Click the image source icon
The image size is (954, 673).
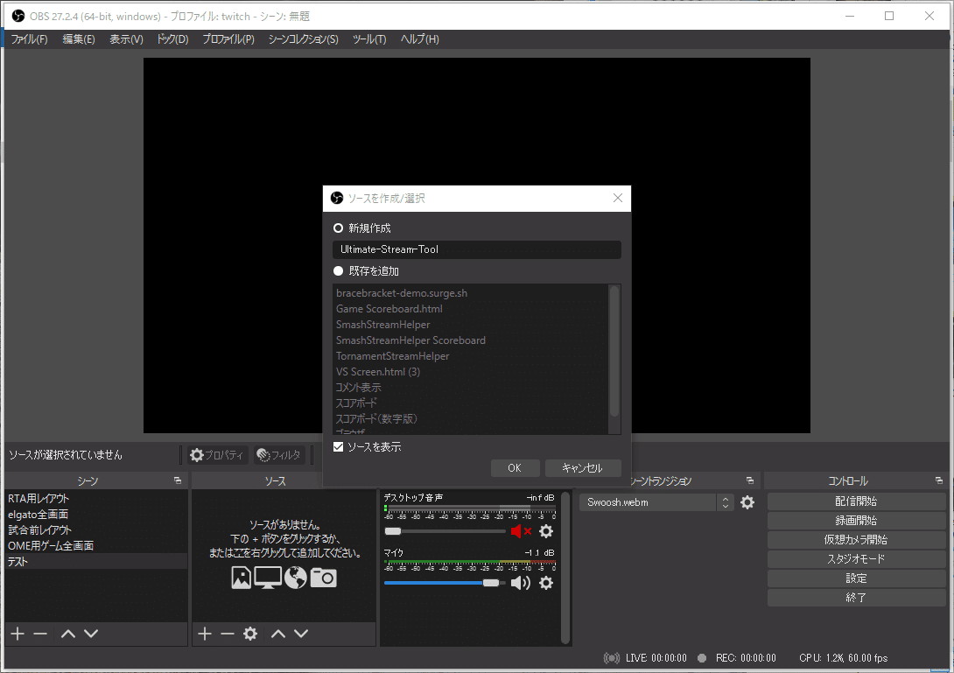[x=241, y=578]
